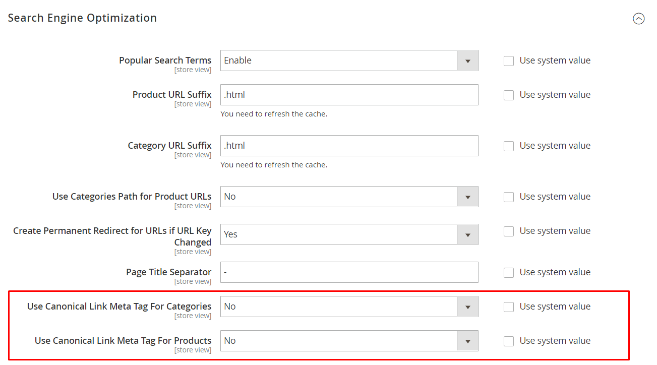
Task: Check Use system value for Product URL Suffix
Action: point(509,95)
